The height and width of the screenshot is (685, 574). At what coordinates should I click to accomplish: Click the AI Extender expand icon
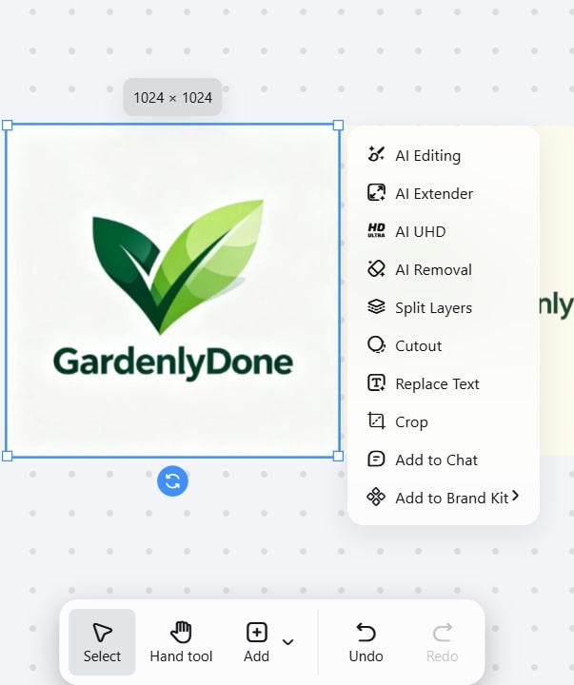tap(376, 193)
